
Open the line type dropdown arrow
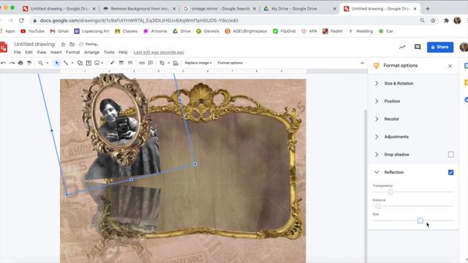click(72, 63)
